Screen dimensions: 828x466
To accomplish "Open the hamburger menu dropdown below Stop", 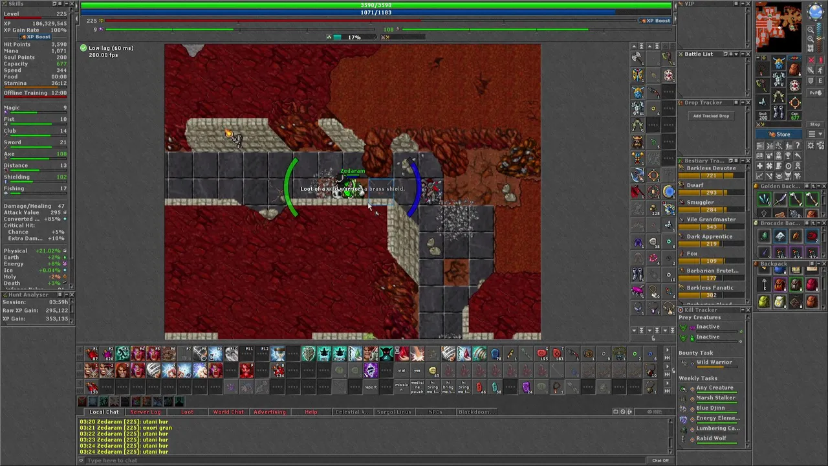I will tap(815, 134).
